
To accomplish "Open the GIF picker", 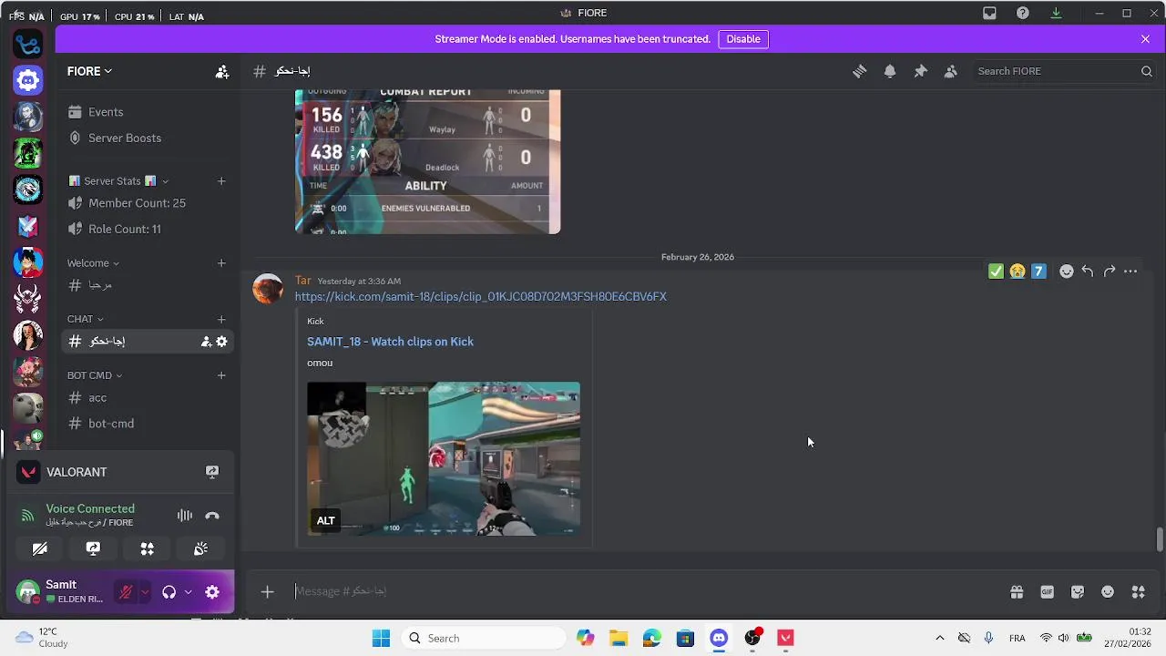I will [1047, 592].
